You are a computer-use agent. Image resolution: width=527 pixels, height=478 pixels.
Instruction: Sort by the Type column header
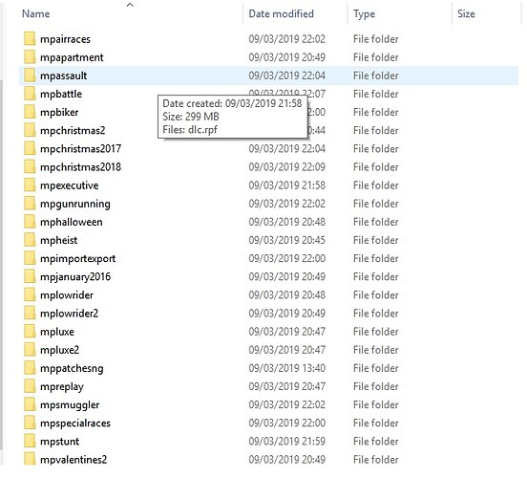[x=364, y=13]
